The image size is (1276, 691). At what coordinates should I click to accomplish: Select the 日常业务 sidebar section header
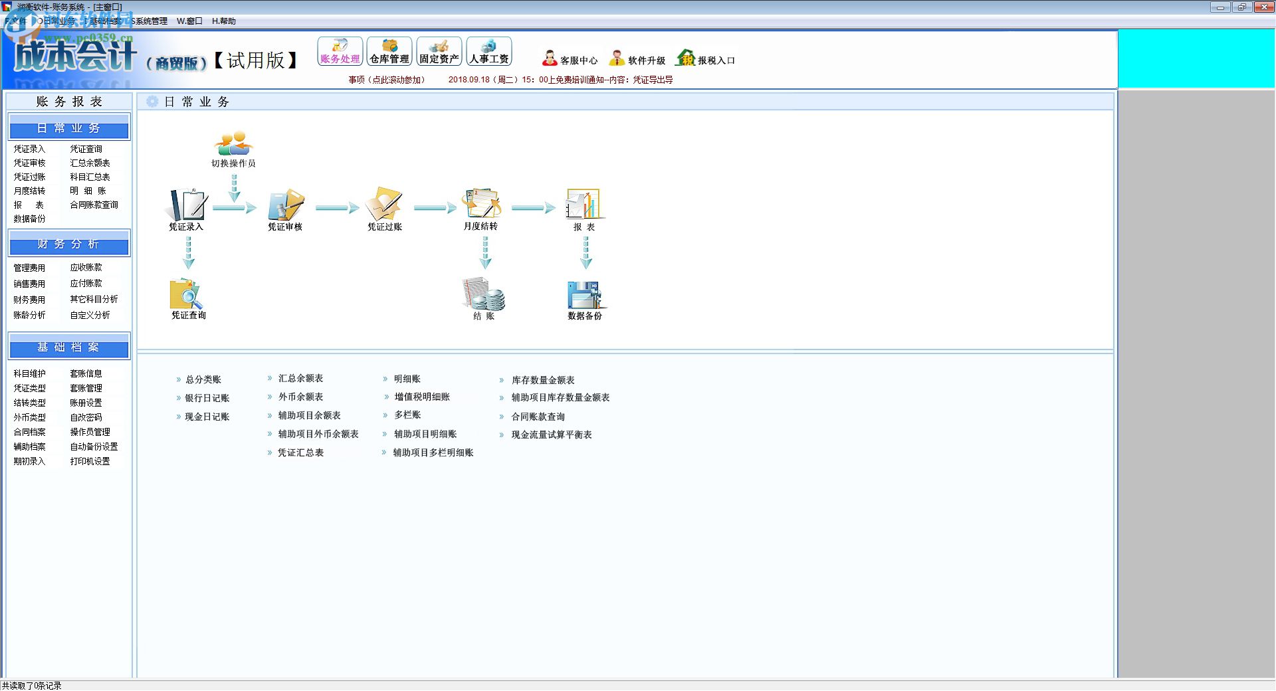pyautogui.click(x=69, y=128)
